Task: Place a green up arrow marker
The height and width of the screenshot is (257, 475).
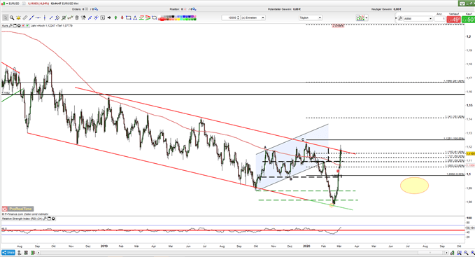Action: 115,18
